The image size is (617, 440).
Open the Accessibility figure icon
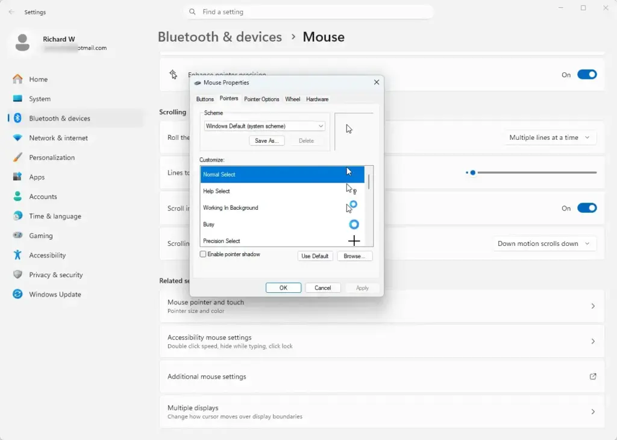pos(17,255)
